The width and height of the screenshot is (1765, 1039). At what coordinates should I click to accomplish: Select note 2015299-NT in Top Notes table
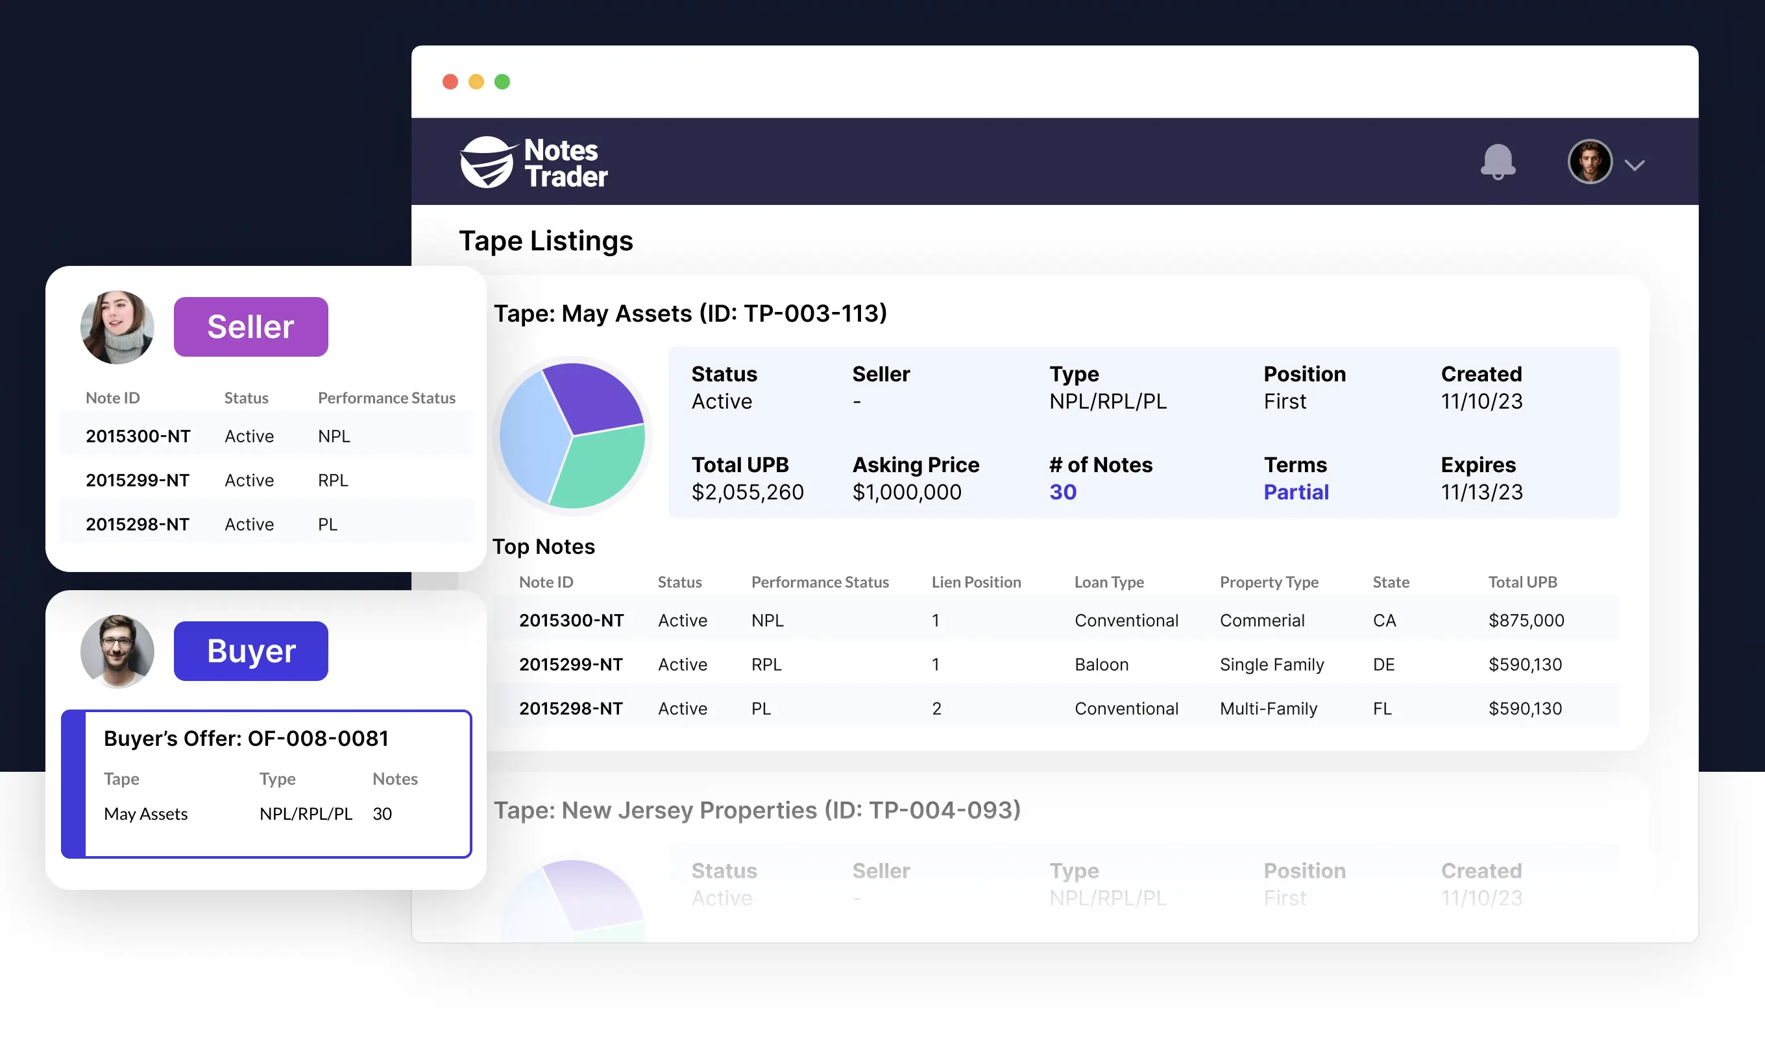click(571, 664)
